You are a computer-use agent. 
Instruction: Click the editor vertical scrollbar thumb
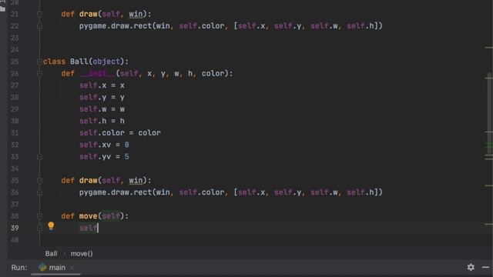tap(488, 113)
